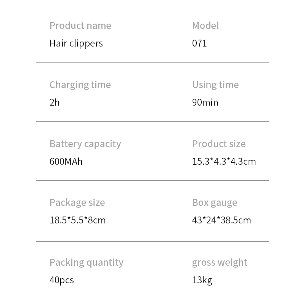Select the 2h charging value

click(x=55, y=102)
